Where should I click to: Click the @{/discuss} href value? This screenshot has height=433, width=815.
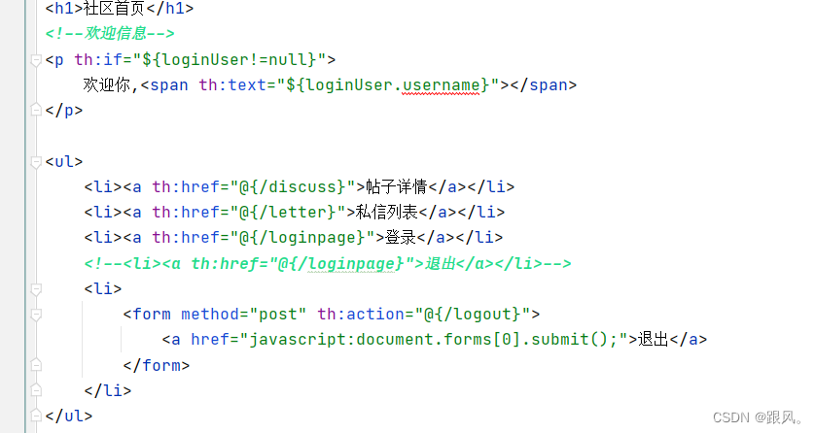click(x=292, y=186)
